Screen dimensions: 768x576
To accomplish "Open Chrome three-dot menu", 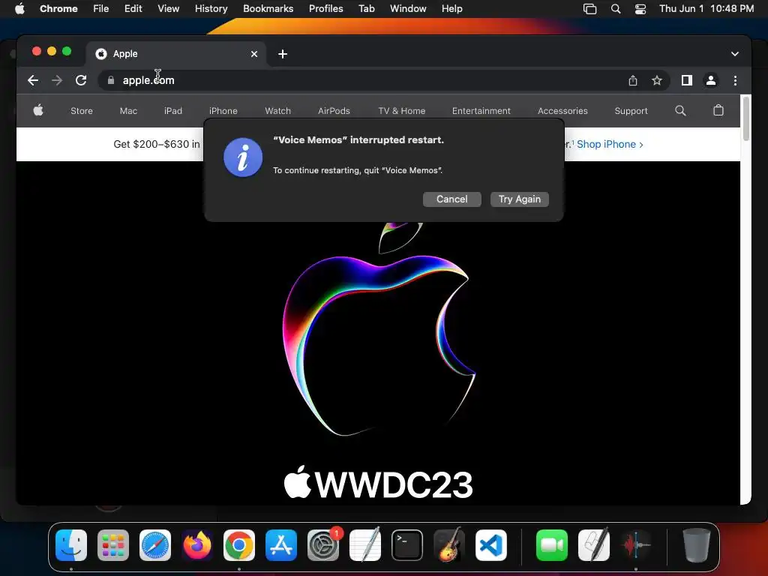I will click(x=735, y=80).
